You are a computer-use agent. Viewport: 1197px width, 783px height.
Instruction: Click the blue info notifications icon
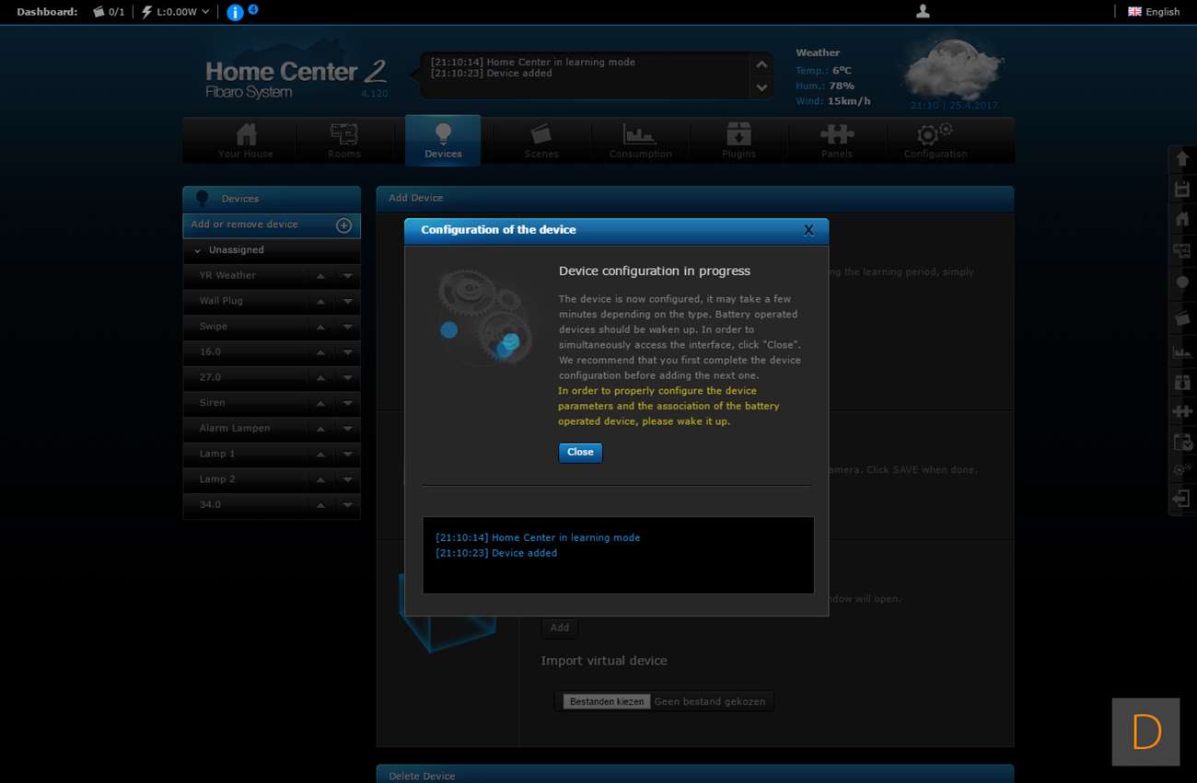click(x=236, y=12)
